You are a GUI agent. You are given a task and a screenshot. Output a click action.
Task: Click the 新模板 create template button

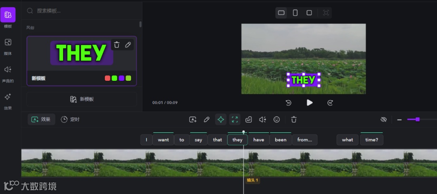coord(82,99)
